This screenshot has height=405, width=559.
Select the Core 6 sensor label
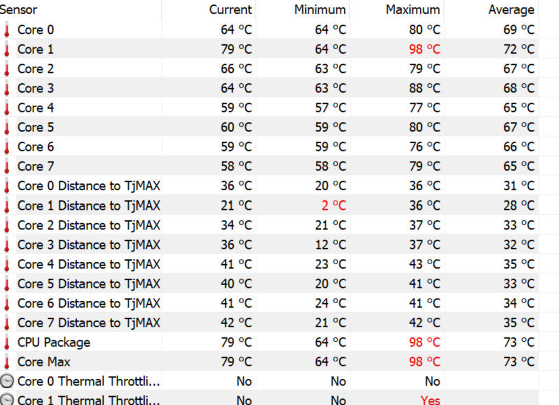pyautogui.click(x=36, y=147)
